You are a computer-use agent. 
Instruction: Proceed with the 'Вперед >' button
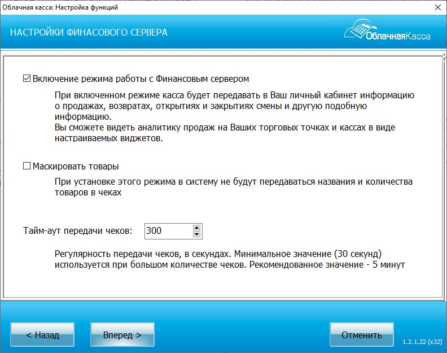pyautogui.click(x=122, y=335)
